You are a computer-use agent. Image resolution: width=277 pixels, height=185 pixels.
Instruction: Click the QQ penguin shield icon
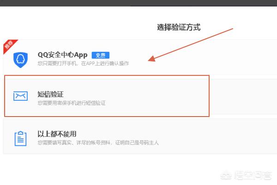[20, 58]
